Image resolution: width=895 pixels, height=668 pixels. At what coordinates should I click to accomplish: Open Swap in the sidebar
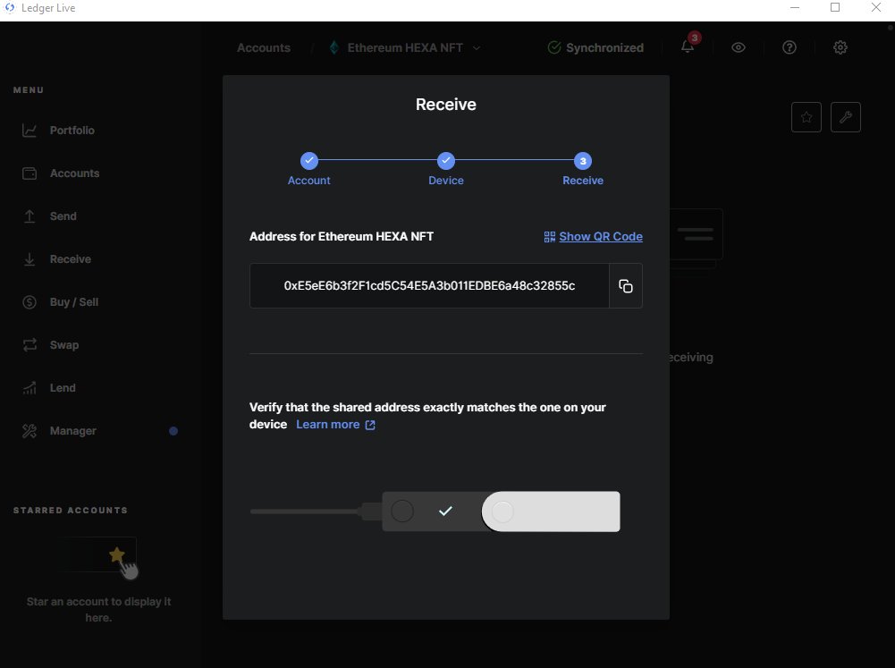[x=64, y=345]
